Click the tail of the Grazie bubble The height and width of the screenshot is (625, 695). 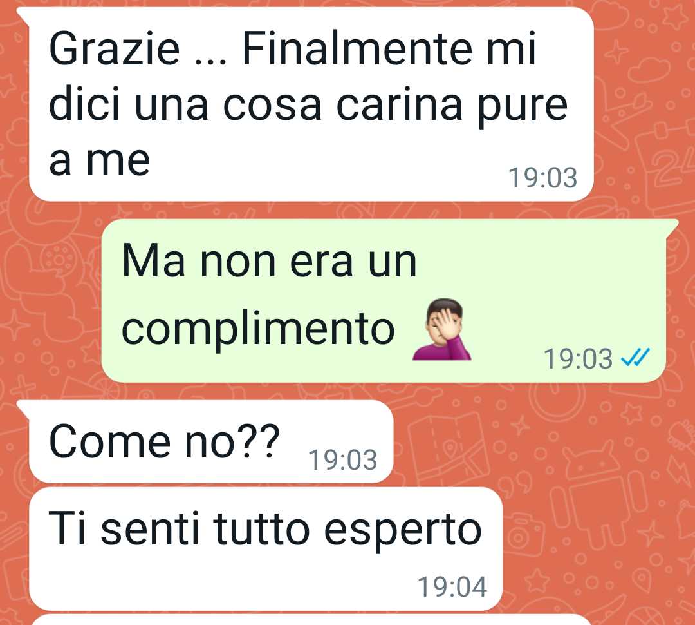click(23, 14)
